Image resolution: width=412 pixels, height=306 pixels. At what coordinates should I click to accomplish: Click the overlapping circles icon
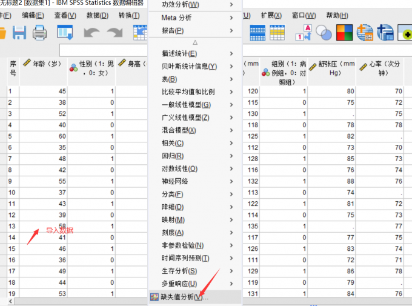pos(324,33)
